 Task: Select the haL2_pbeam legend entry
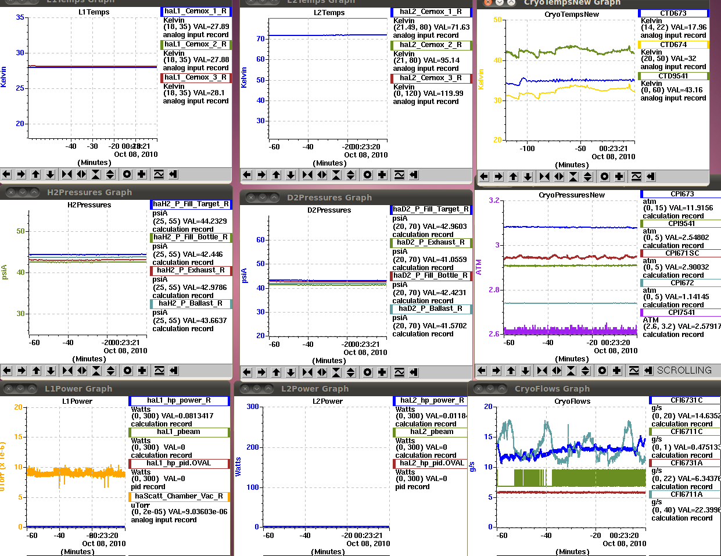[x=431, y=432]
